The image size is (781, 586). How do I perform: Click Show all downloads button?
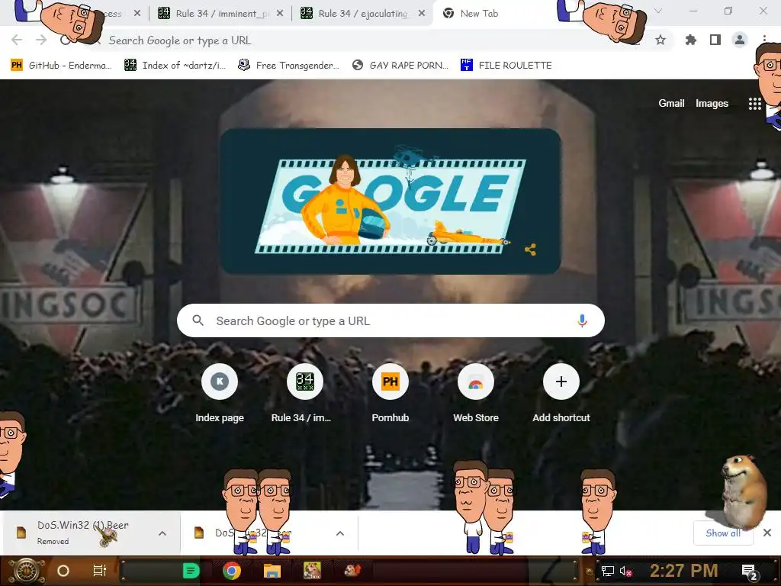(723, 533)
